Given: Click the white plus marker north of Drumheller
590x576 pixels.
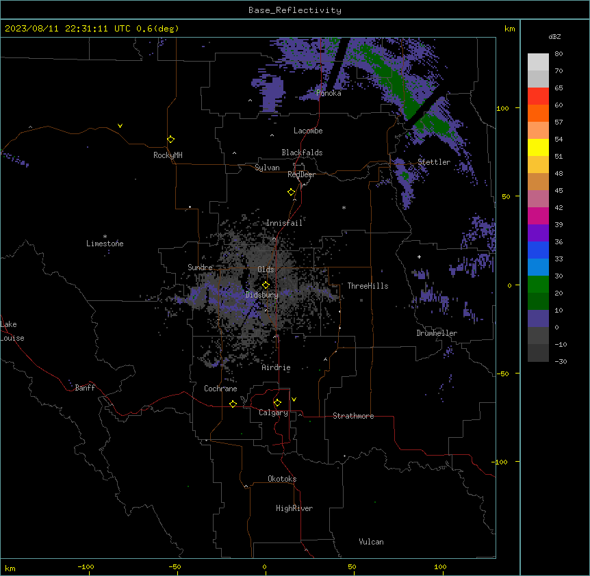Looking at the screenshot, I should click(x=419, y=257).
